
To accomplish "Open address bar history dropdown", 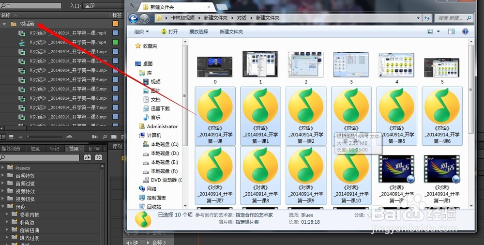I will click(418, 18).
